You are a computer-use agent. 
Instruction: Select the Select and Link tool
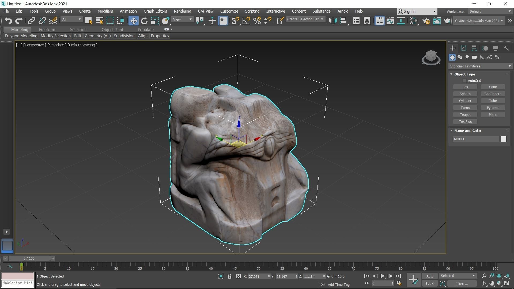[x=32, y=21]
